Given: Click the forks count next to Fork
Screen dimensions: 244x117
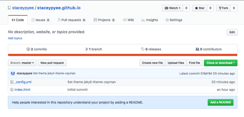Looking at the screenshot, I should 234,8.
